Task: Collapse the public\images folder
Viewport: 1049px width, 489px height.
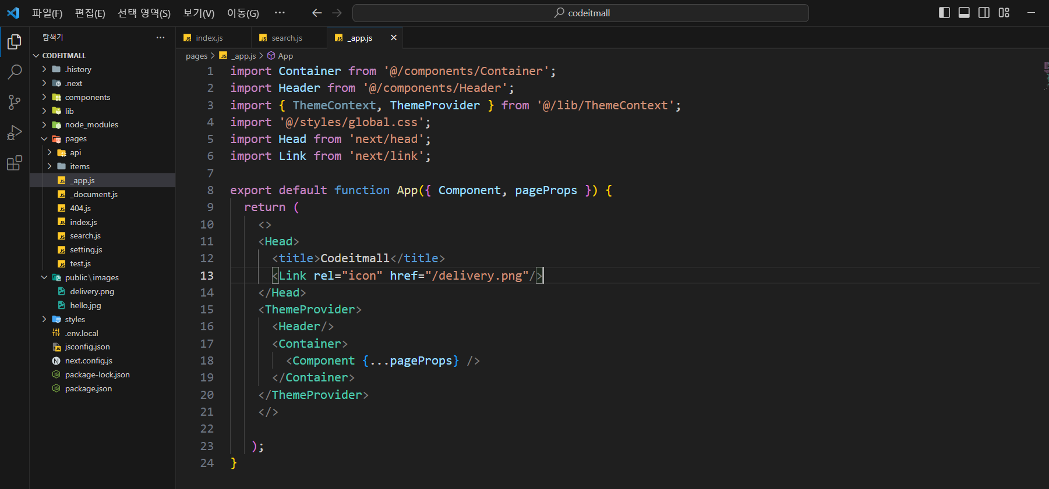Action: pos(103,277)
